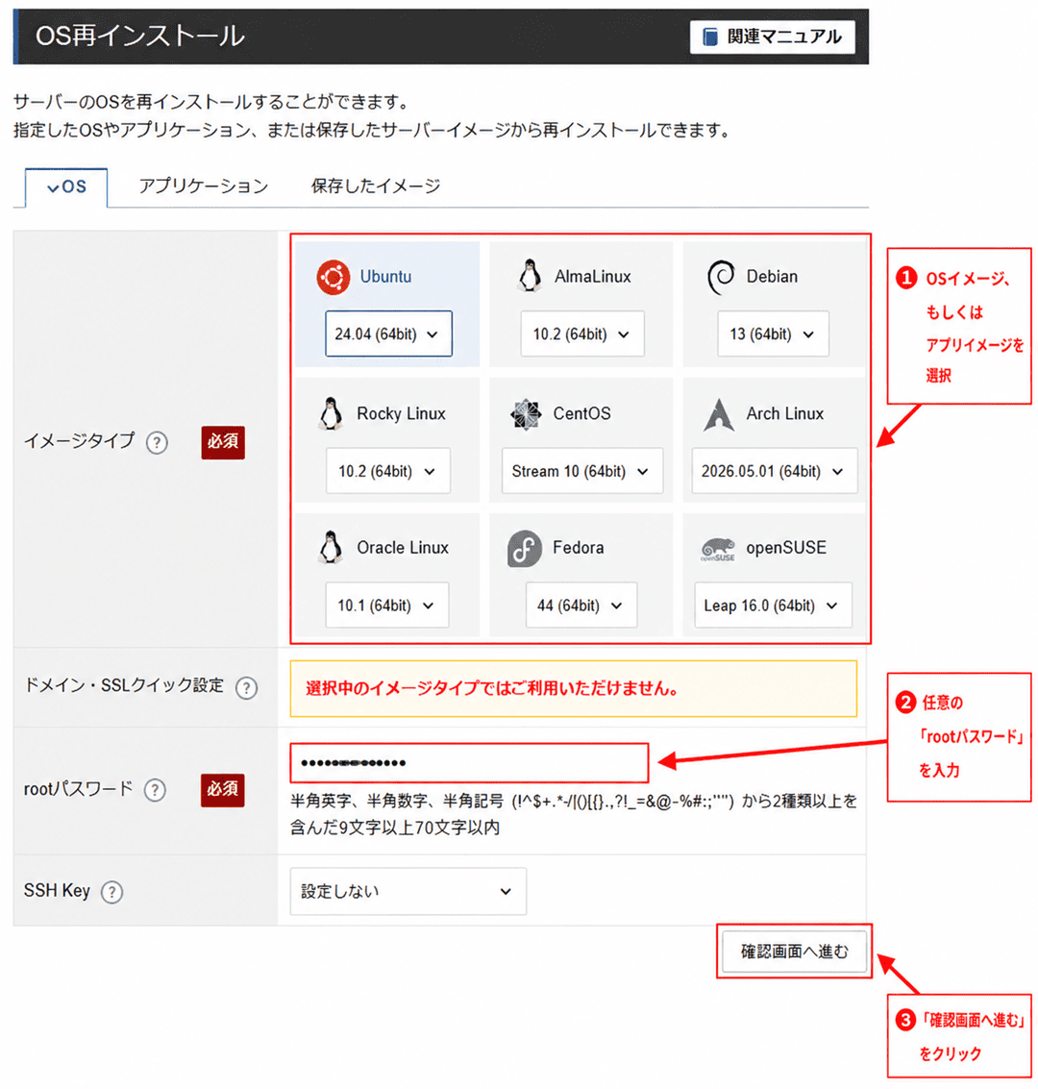The width and height of the screenshot is (1038, 1089).
Task: Select the Ubuntu label text
Action: pyautogui.click(x=385, y=277)
